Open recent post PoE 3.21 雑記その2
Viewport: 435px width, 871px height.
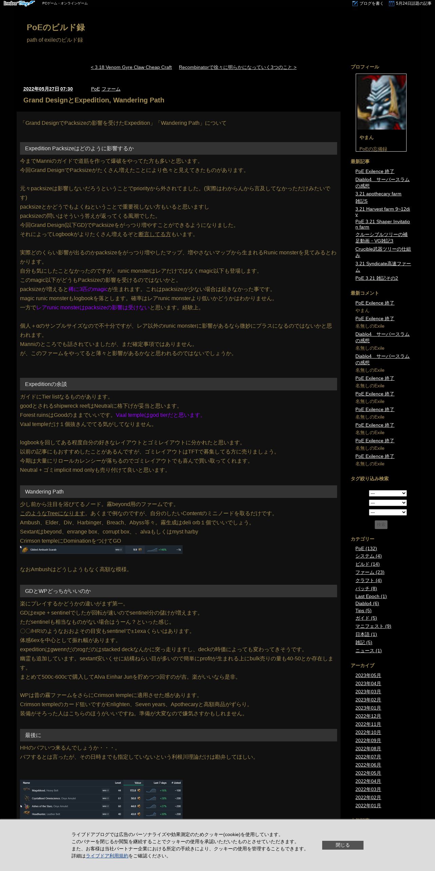pyautogui.click(x=377, y=278)
